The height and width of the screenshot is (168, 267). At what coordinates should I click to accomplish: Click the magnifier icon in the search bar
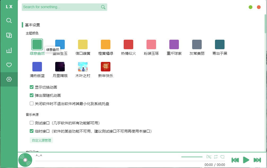coord(103,7)
